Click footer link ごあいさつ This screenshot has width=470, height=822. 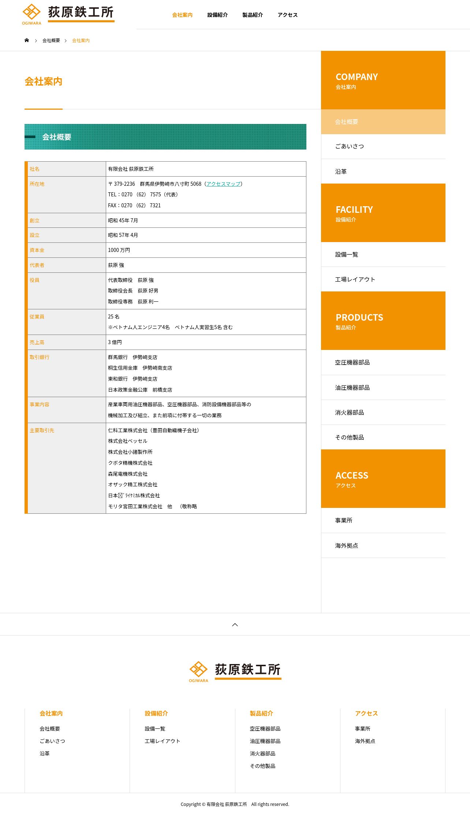[52, 741]
